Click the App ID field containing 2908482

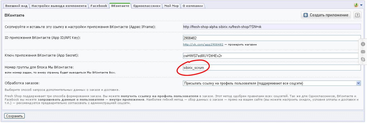click(x=272, y=38)
